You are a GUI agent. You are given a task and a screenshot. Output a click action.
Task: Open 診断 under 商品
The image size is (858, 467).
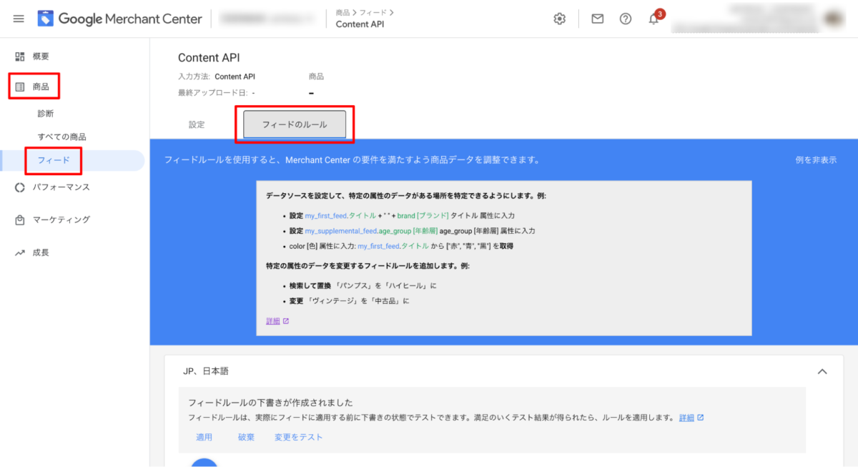tap(46, 113)
